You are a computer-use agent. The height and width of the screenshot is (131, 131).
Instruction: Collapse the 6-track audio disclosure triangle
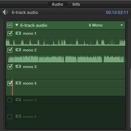click(17, 25)
